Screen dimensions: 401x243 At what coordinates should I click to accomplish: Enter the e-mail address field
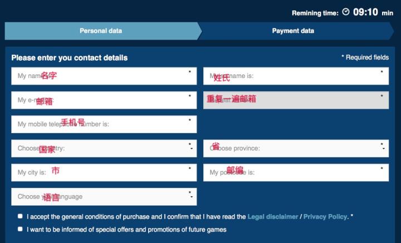(x=104, y=100)
